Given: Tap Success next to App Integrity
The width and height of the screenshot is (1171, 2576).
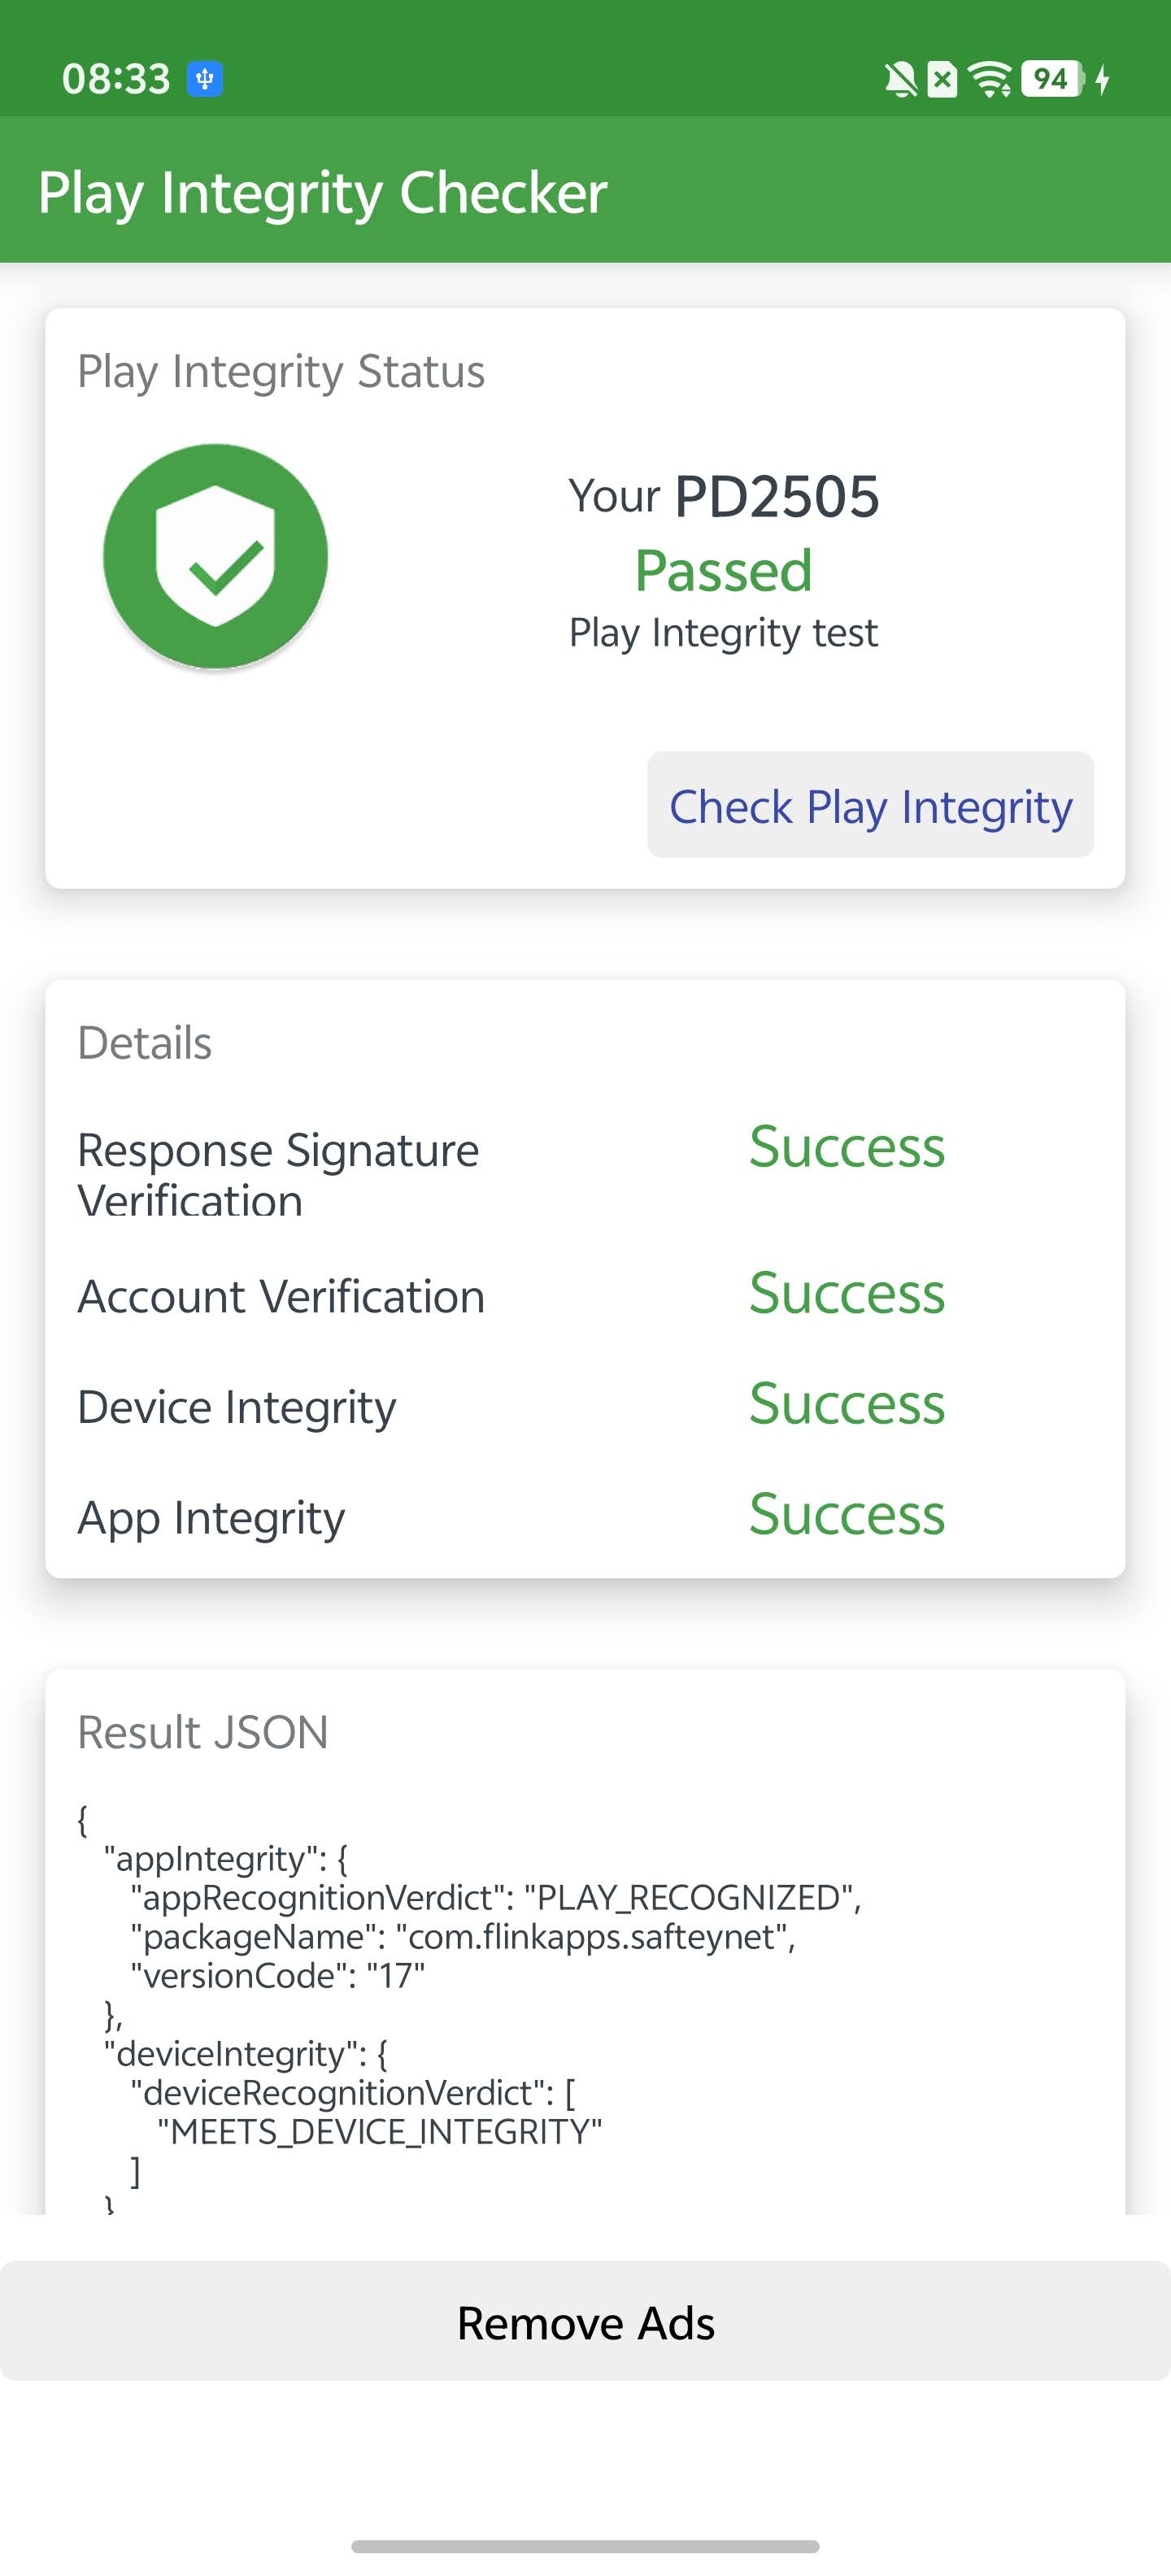Looking at the screenshot, I should click(x=846, y=1514).
